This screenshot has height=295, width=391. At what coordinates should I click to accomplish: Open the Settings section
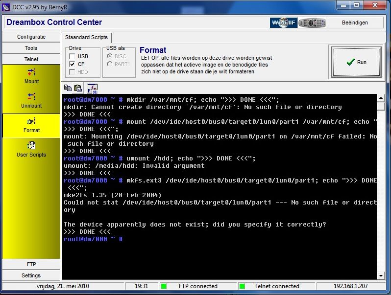[x=31, y=275]
